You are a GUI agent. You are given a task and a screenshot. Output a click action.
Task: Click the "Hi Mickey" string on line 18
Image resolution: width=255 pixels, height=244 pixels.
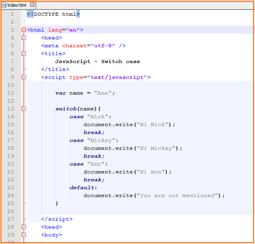[x=157, y=148]
